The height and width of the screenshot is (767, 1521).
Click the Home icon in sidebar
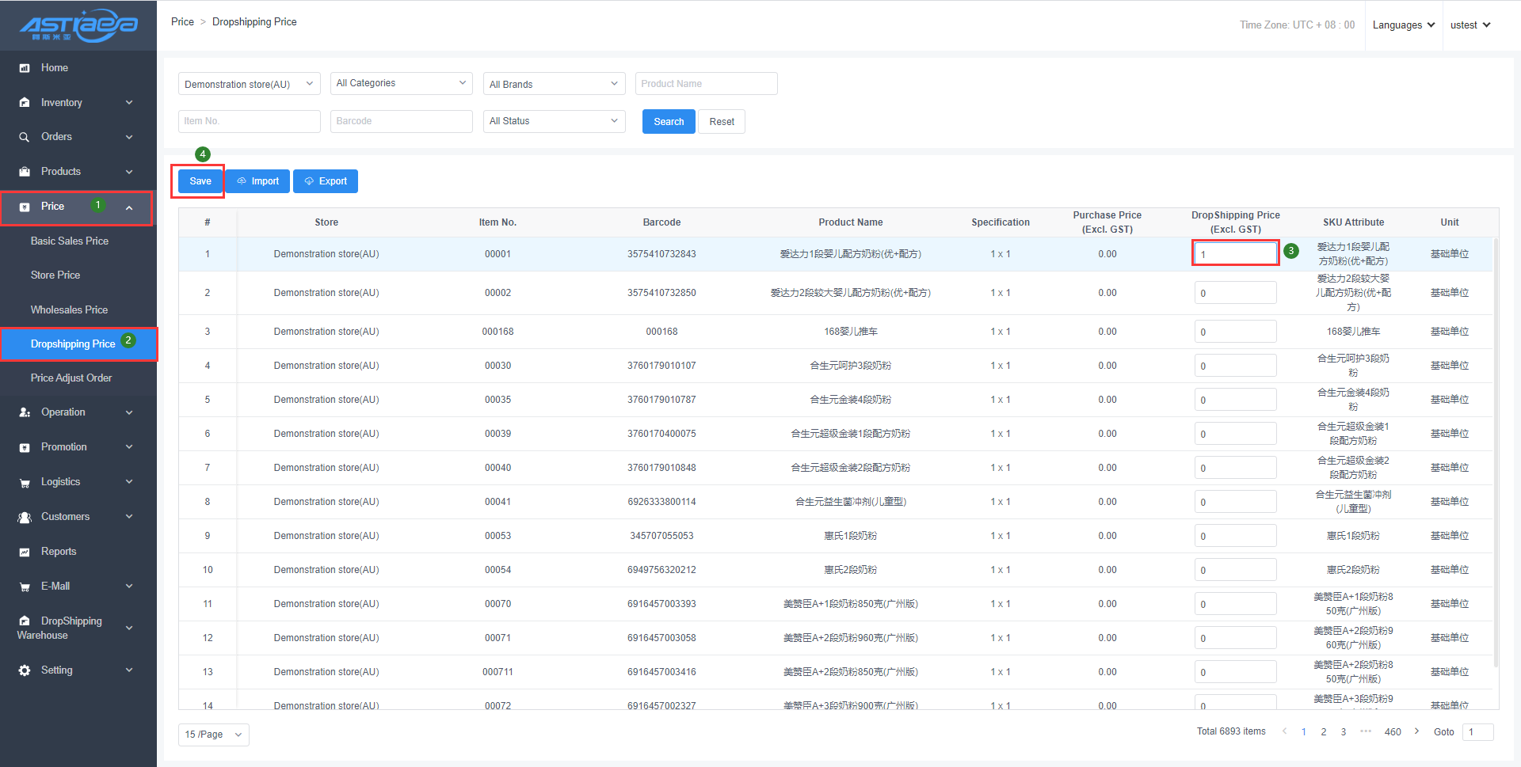(x=25, y=68)
